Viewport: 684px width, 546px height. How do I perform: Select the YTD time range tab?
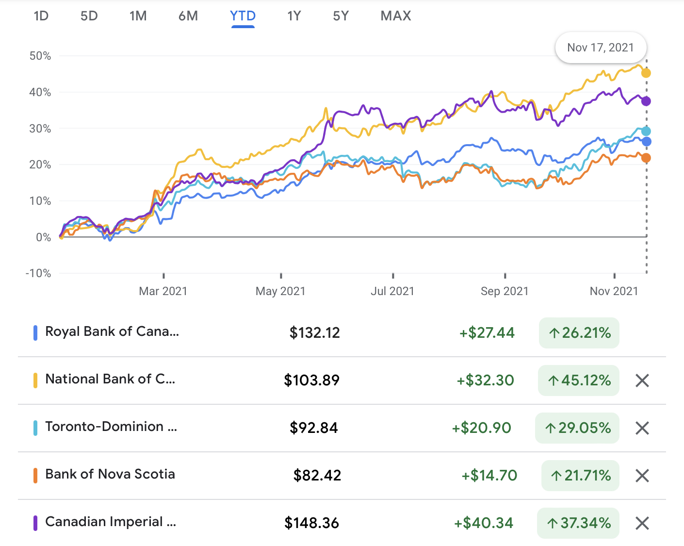(243, 16)
